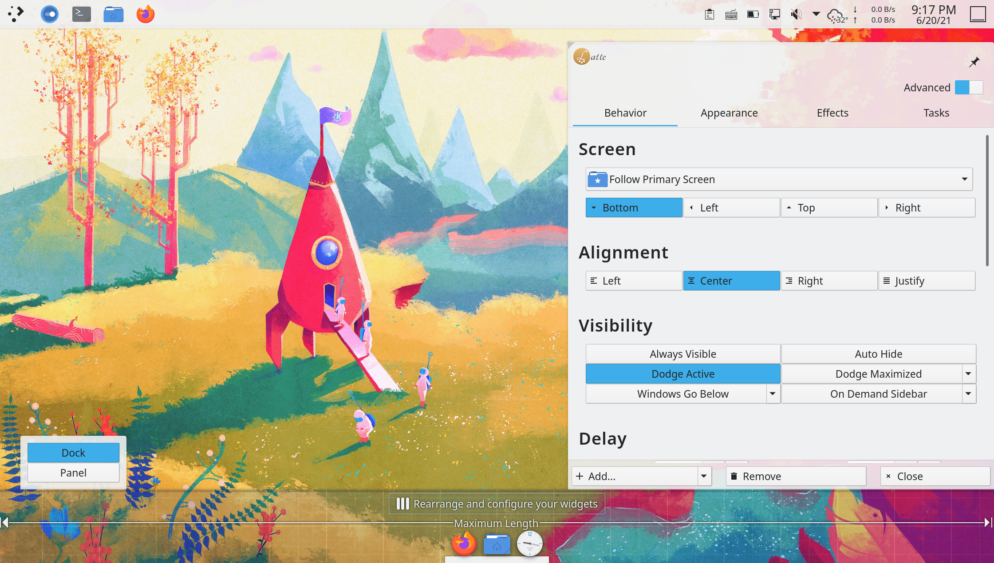
Task: Open the terminal icon in top panel
Action: coord(82,14)
